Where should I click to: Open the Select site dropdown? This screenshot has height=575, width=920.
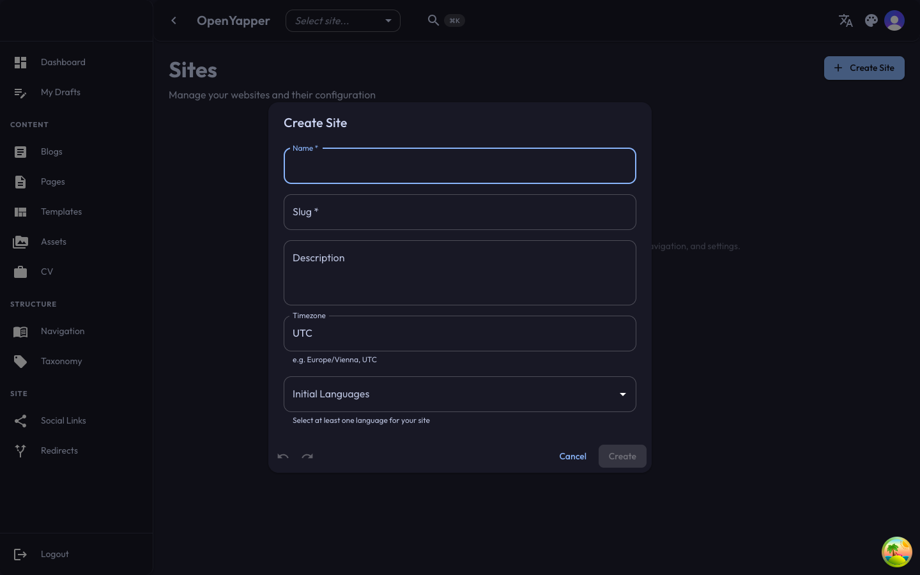(x=342, y=20)
